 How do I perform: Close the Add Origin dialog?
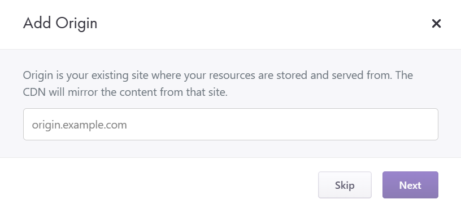pos(436,24)
